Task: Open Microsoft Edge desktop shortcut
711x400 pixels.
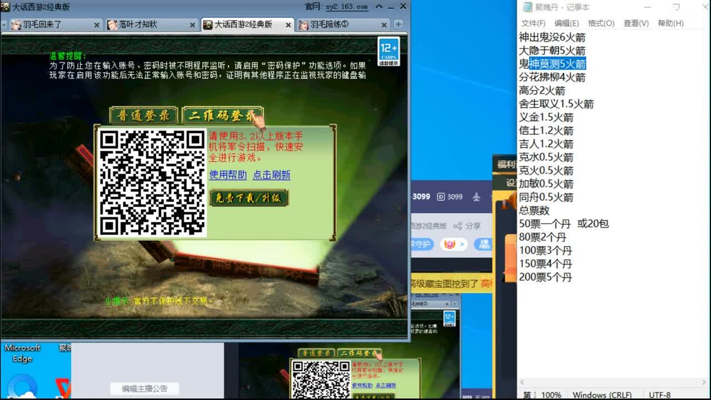Action: pos(22,369)
